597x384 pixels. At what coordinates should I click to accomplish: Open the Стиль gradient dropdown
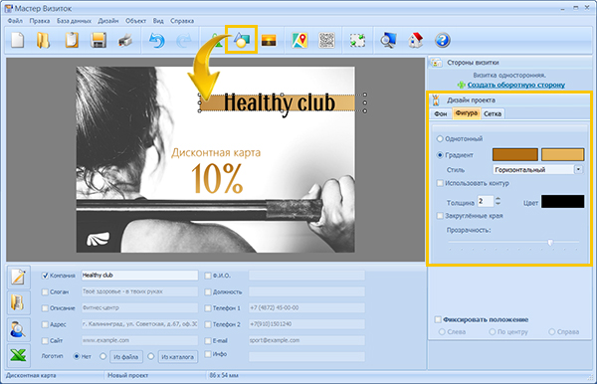tap(578, 169)
